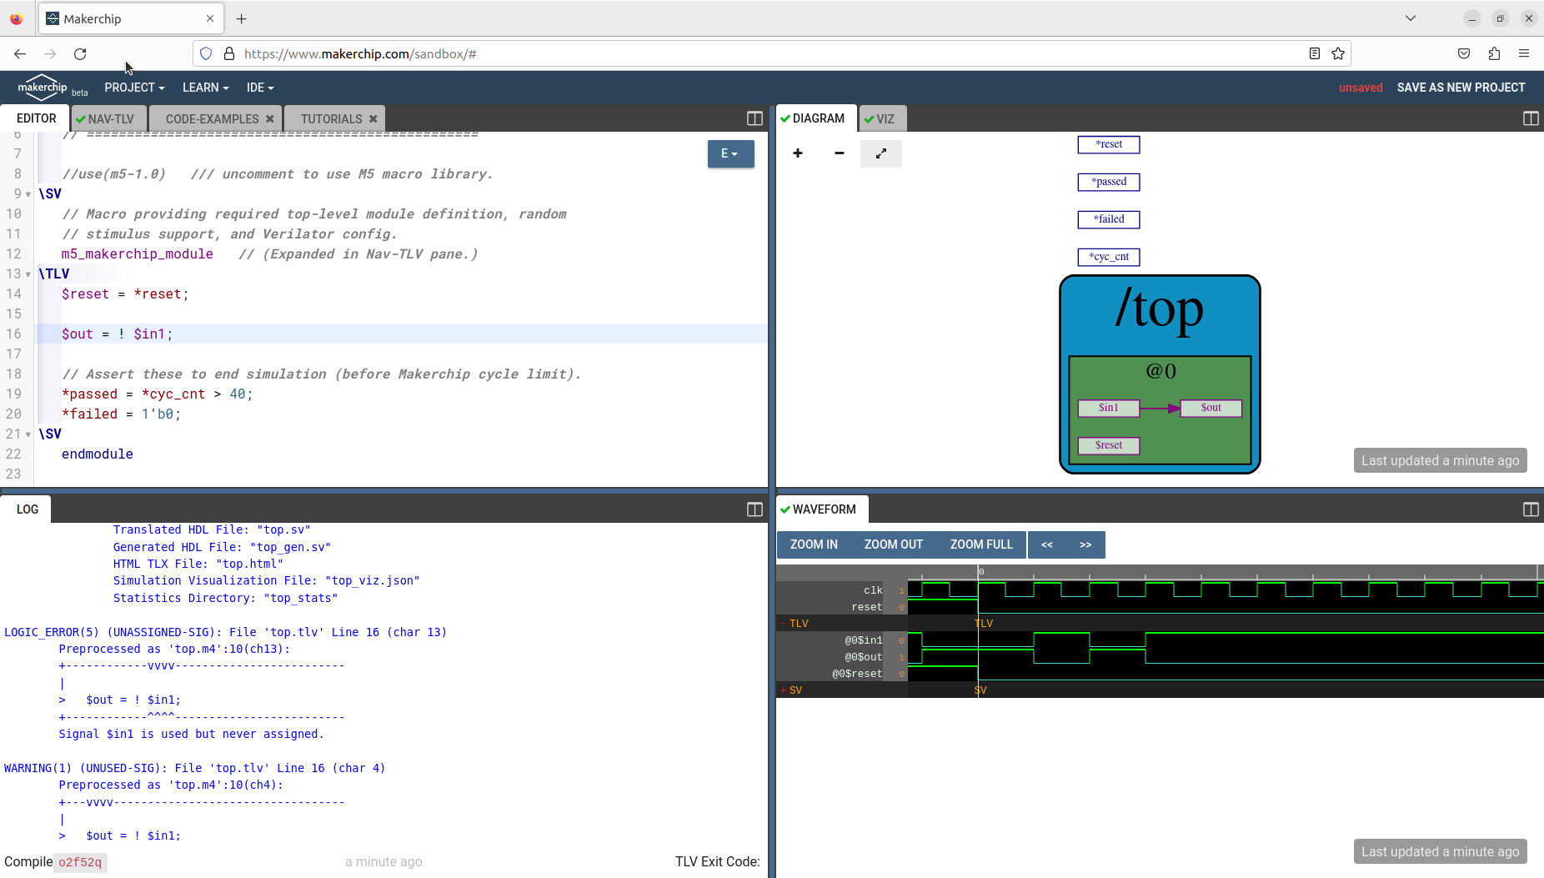Open the E editor options dropdown
The height and width of the screenshot is (878, 1544).
click(729, 153)
